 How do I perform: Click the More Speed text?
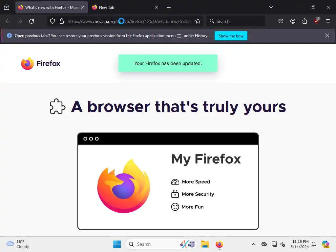(196, 182)
